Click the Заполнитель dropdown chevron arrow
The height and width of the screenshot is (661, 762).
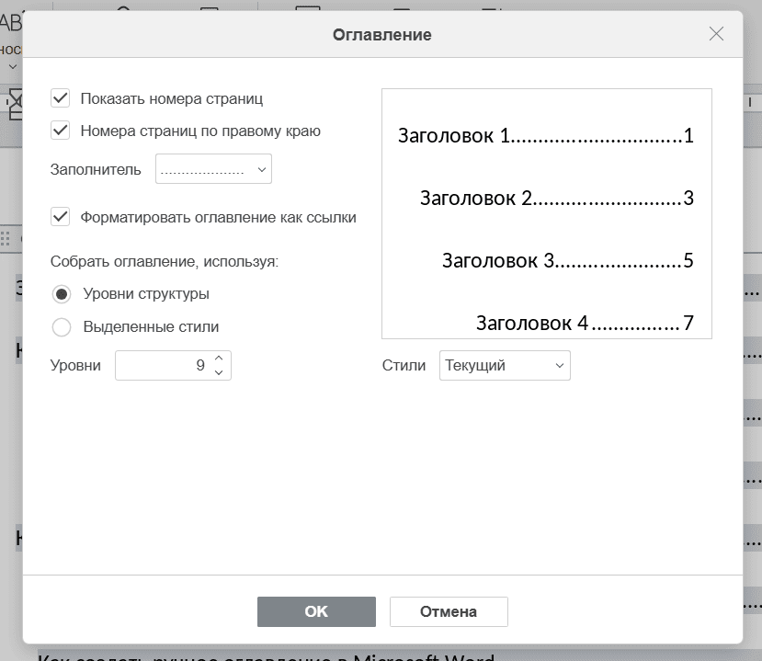pos(262,169)
